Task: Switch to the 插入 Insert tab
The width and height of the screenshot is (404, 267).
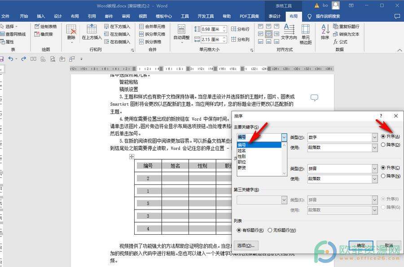Action: (41, 16)
